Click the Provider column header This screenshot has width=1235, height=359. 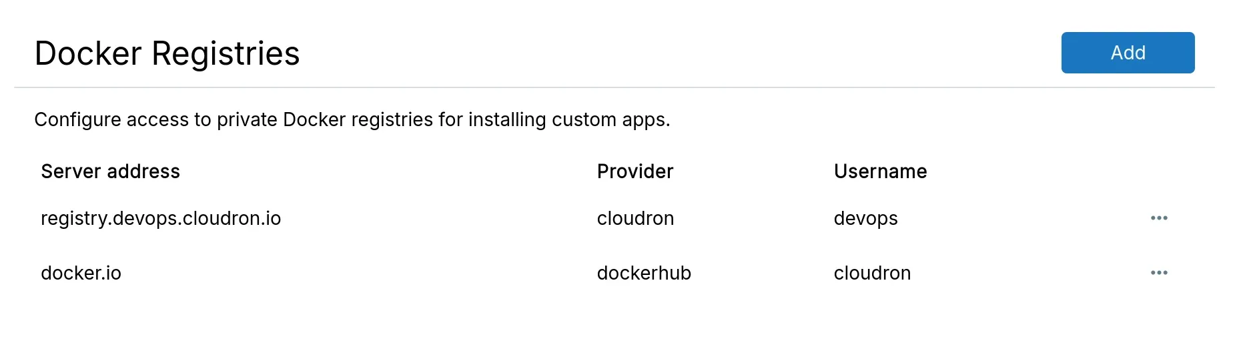pyautogui.click(x=635, y=171)
